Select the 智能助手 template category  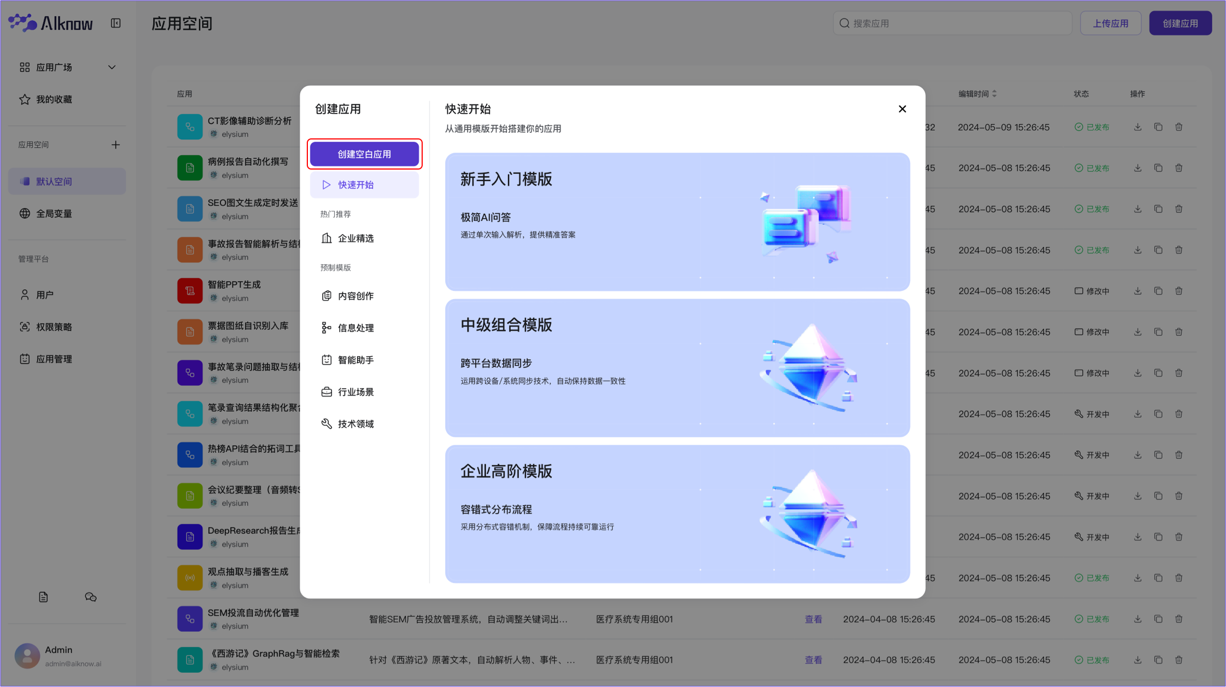(x=355, y=360)
